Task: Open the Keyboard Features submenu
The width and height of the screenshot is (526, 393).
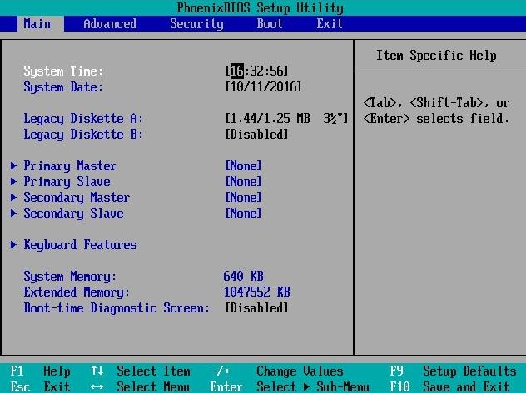Action: tap(80, 245)
